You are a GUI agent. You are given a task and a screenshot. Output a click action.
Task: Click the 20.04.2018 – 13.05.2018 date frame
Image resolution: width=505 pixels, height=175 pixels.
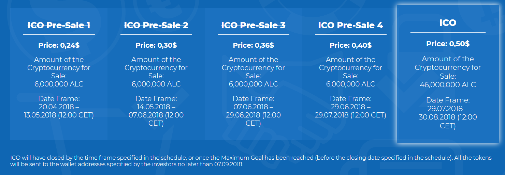coord(59,111)
